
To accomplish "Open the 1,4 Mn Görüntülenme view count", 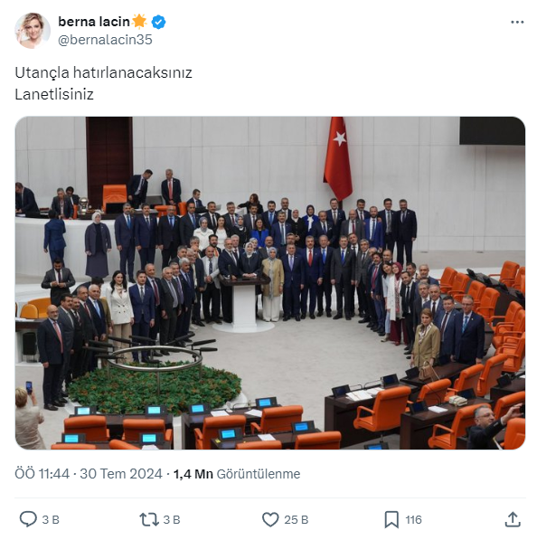I will pos(237,474).
